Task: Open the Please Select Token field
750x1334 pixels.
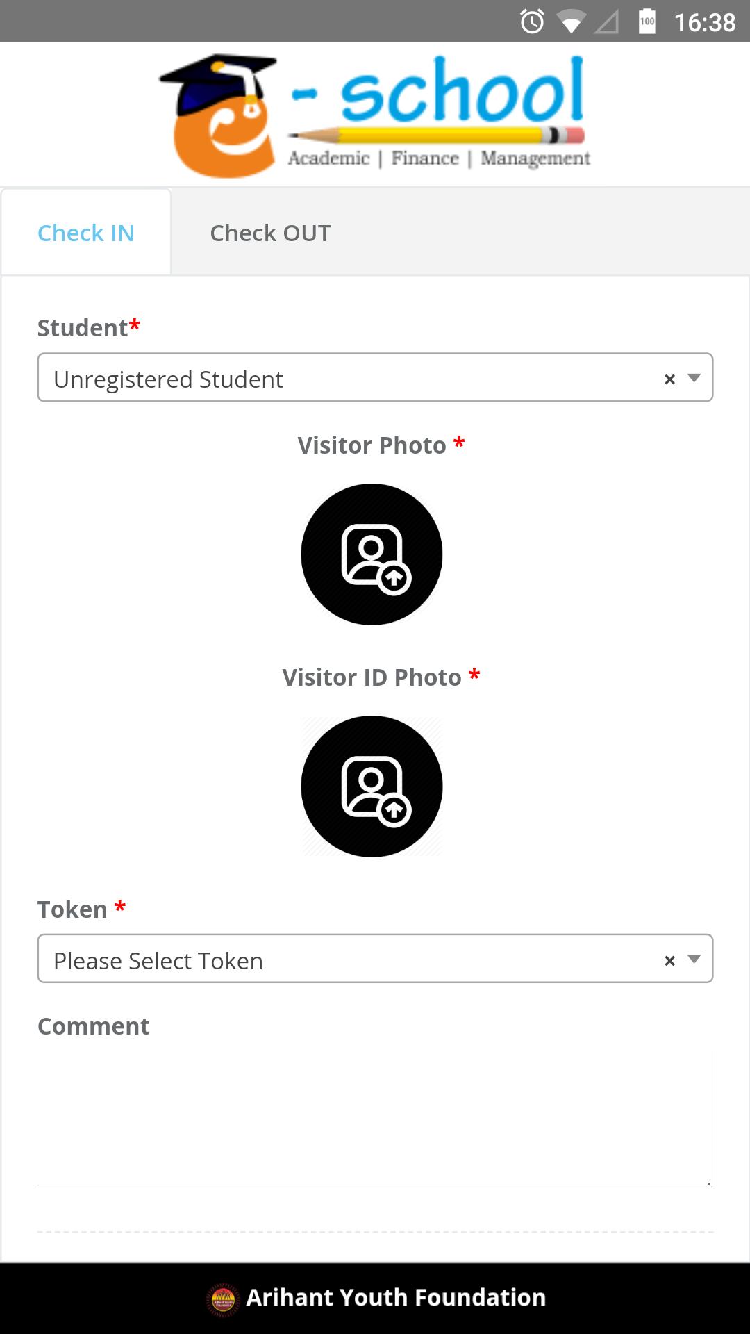Action: click(x=375, y=959)
